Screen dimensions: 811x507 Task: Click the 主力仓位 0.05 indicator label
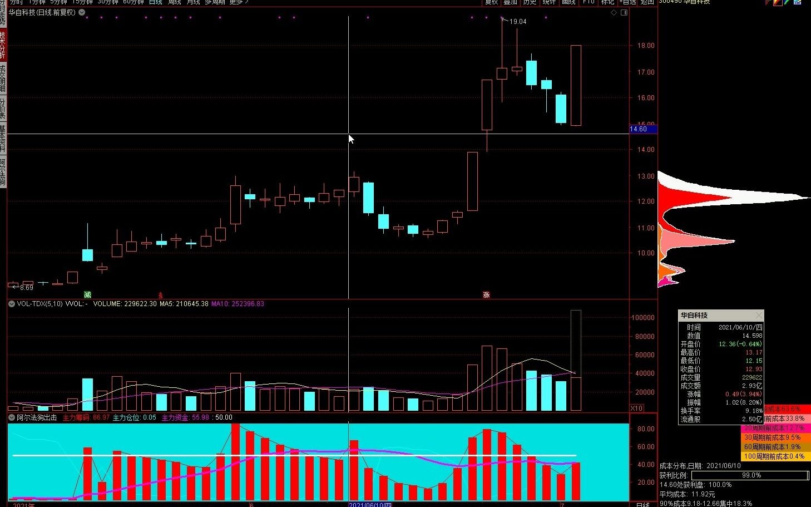tap(135, 417)
